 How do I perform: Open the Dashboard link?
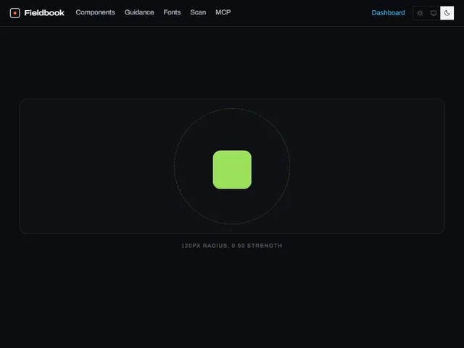coord(388,13)
